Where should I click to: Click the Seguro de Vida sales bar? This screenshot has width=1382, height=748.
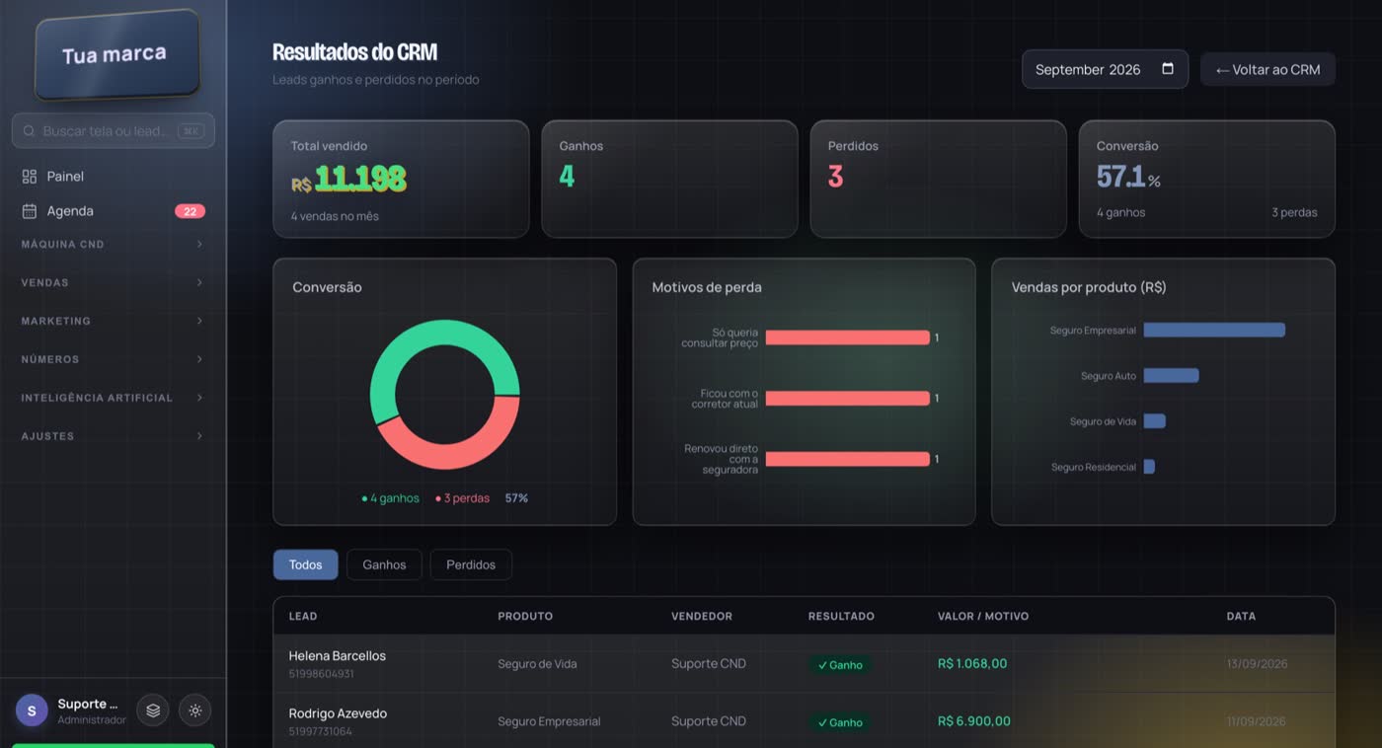click(1155, 421)
